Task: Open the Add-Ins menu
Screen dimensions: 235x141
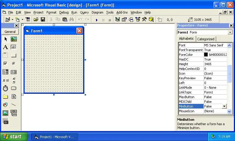Action: point(122,12)
